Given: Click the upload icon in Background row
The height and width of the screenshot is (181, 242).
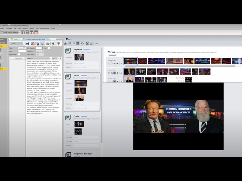Looking at the screenshot, I should pyautogui.click(x=121, y=63).
